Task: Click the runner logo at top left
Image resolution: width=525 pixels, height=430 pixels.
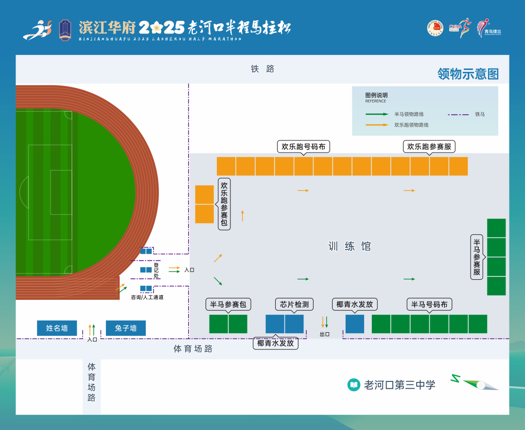Action: click(x=38, y=30)
